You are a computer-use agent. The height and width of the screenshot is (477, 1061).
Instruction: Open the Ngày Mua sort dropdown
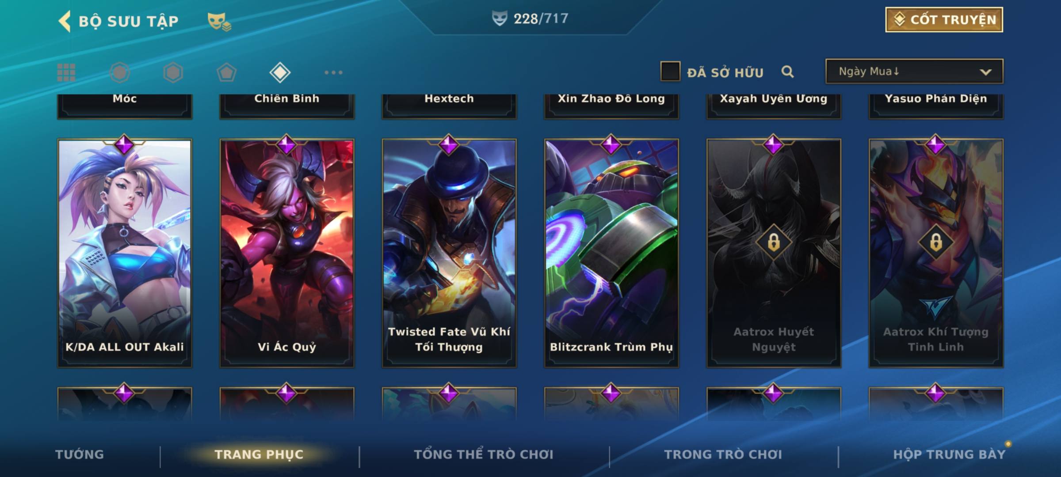914,71
